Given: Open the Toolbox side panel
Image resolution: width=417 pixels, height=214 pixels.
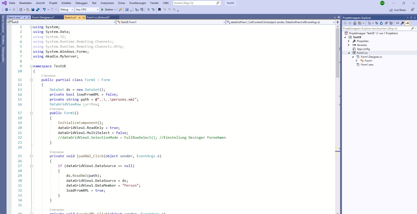Looking at the screenshot, I should pyautogui.click(x=3, y=40).
